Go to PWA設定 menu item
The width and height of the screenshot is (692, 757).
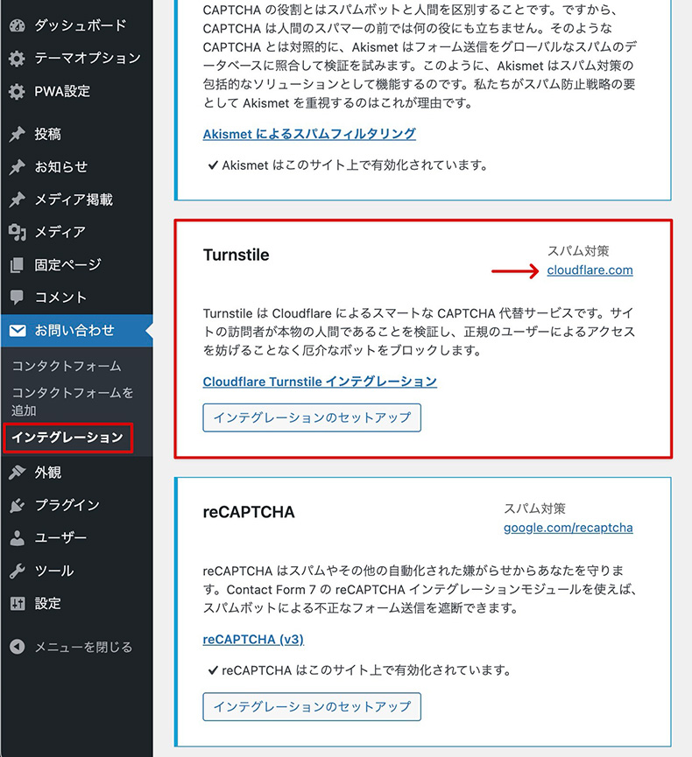click(62, 91)
